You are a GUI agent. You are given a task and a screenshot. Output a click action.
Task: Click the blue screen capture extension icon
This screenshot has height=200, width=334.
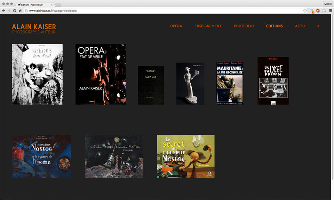tap(324, 11)
